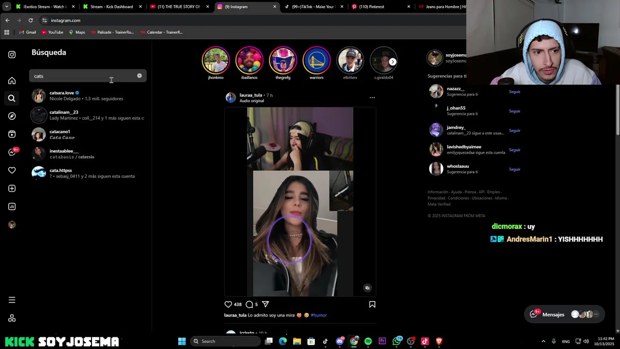Open File Explorer from the taskbar
The width and height of the screenshot is (620, 349).
(x=297, y=341)
